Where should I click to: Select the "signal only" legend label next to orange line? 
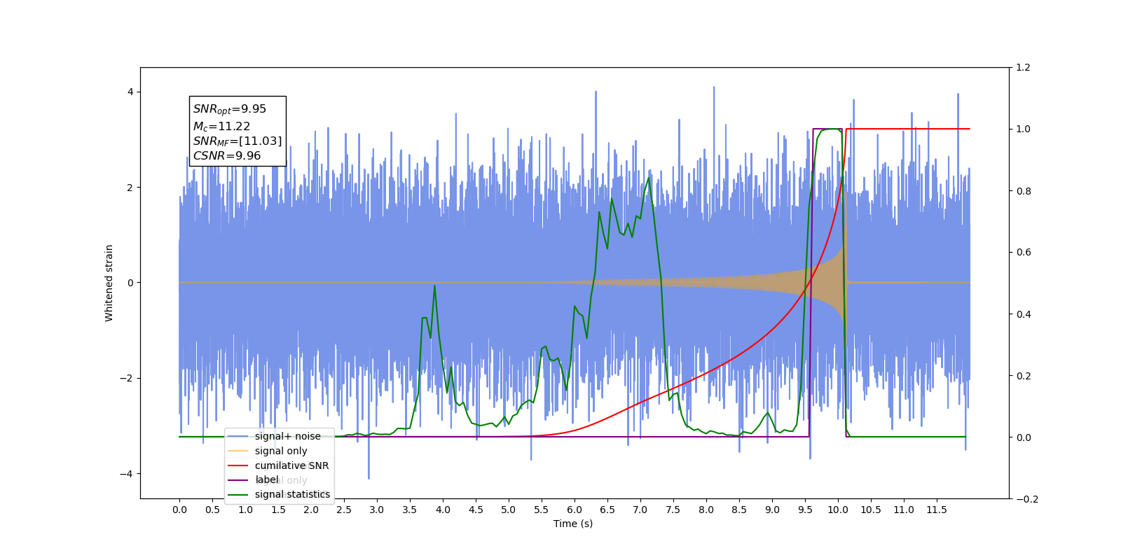click(281, 451)
